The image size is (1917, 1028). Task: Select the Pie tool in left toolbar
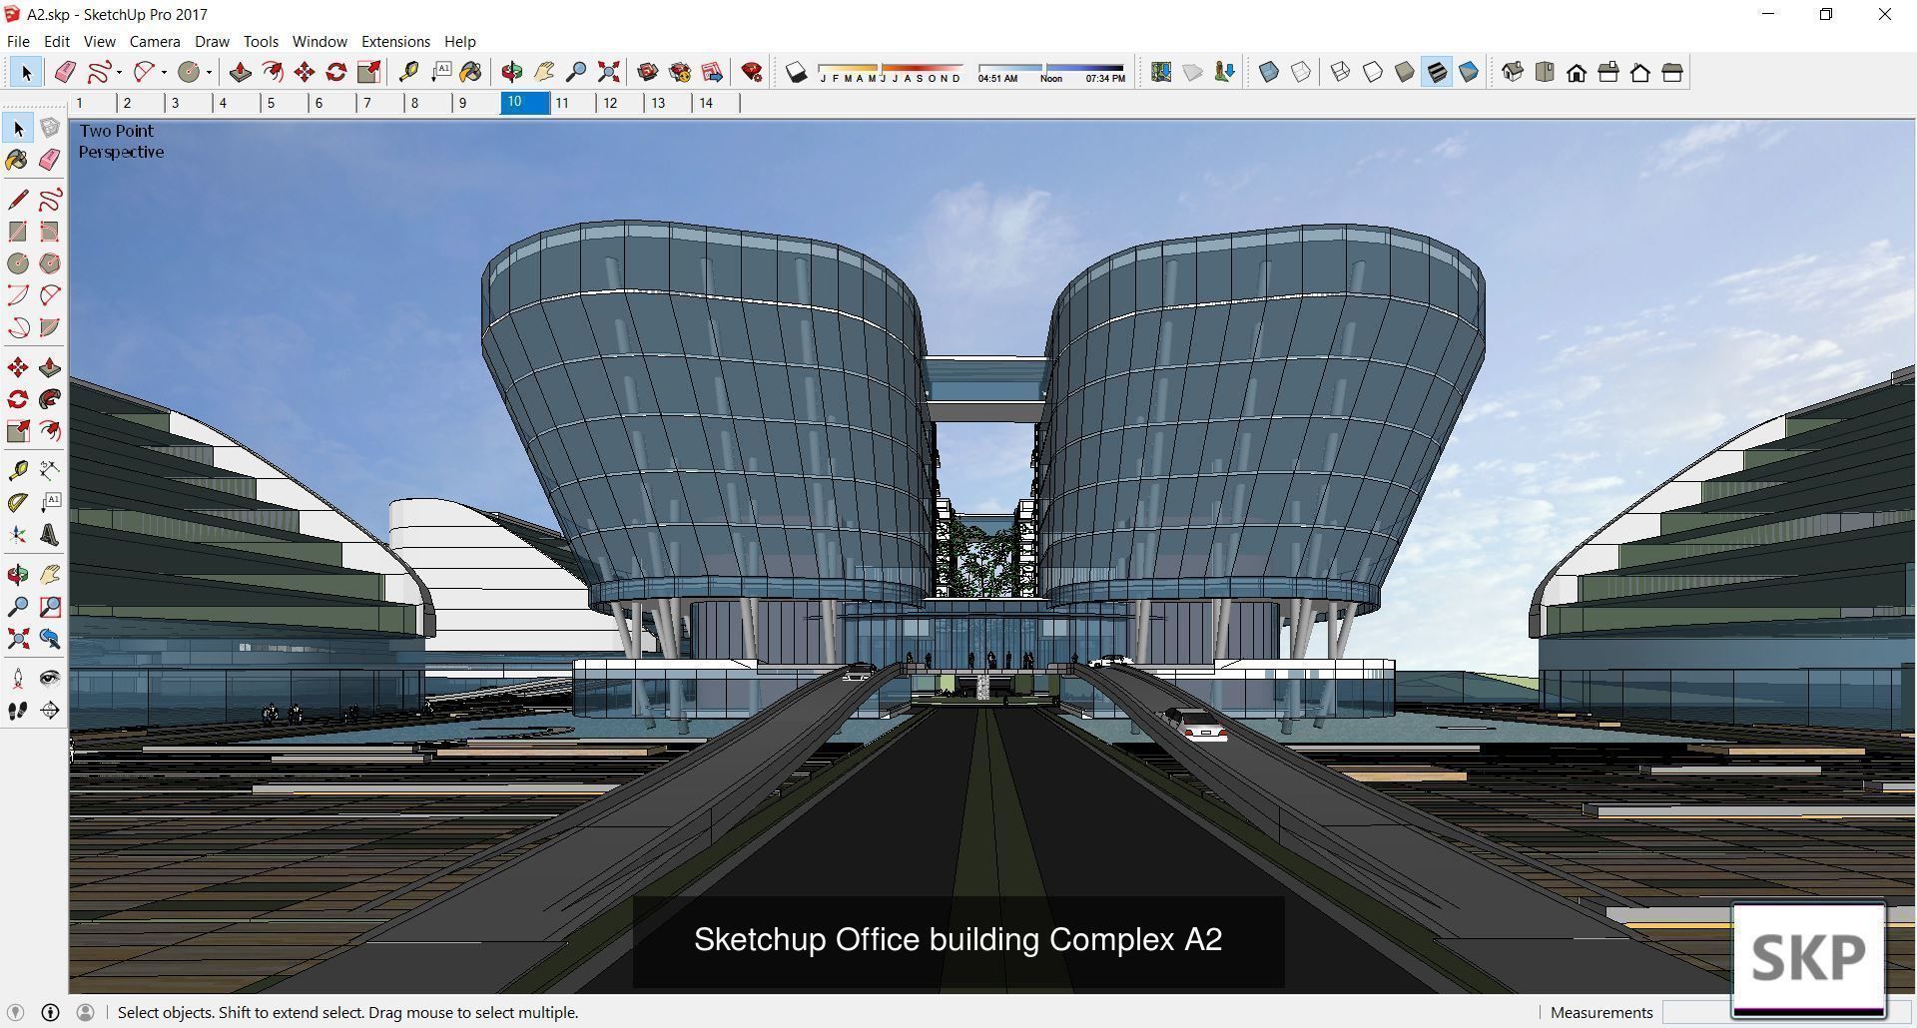50,327
